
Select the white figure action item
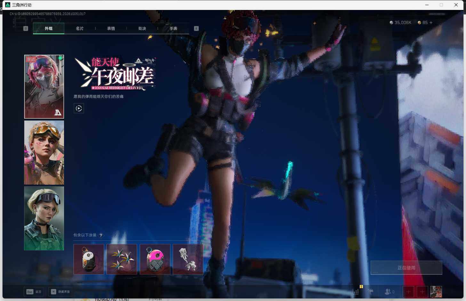pos(188,259)
